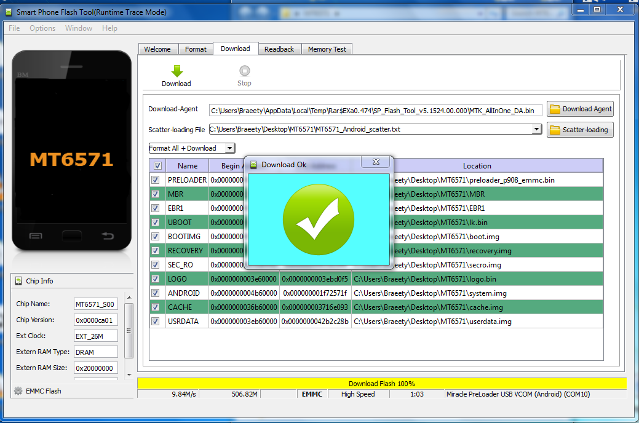Click the green Download arrow icon

click(177, 71)
